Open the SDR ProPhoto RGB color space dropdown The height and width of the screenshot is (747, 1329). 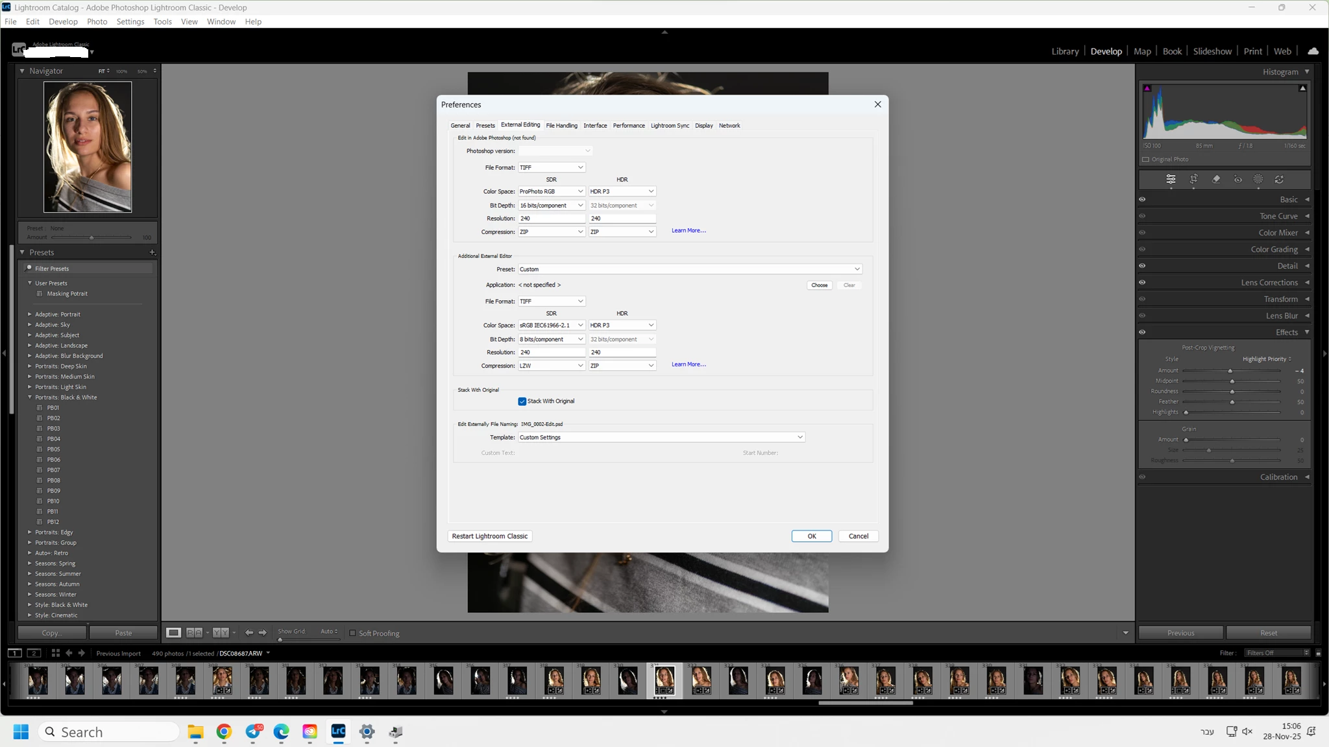pyautogui.click(x=552, y=191)
